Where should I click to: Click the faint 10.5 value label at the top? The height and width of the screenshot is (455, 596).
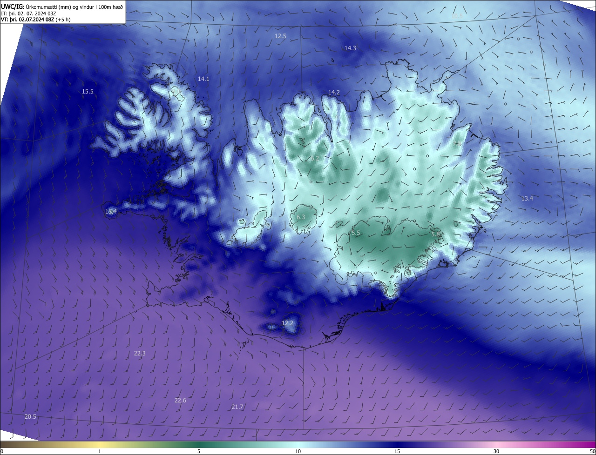pos(457,16)
